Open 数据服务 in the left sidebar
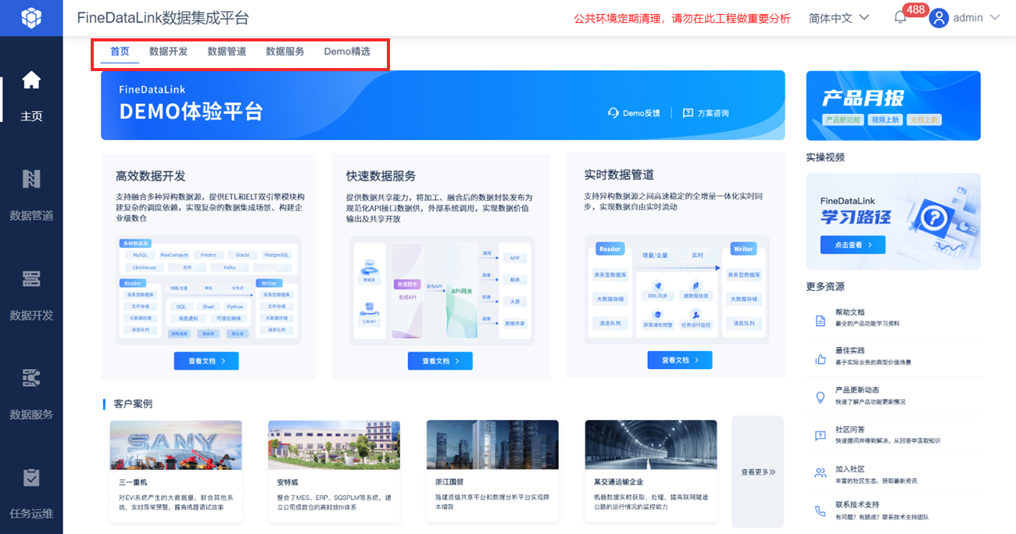Viewport: 1016px width, 534px height. coord(31,393)
